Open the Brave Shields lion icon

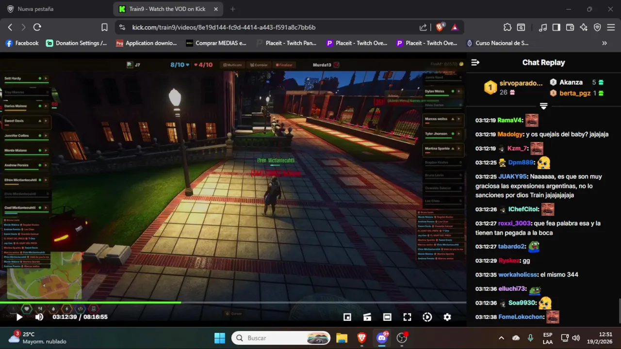pos(440,28)
